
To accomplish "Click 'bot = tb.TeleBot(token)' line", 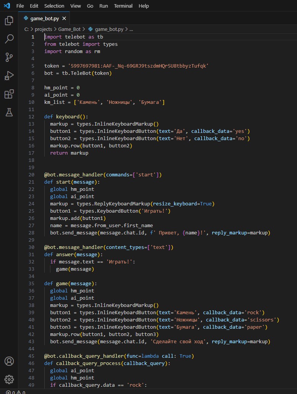I will coord(78,73).
